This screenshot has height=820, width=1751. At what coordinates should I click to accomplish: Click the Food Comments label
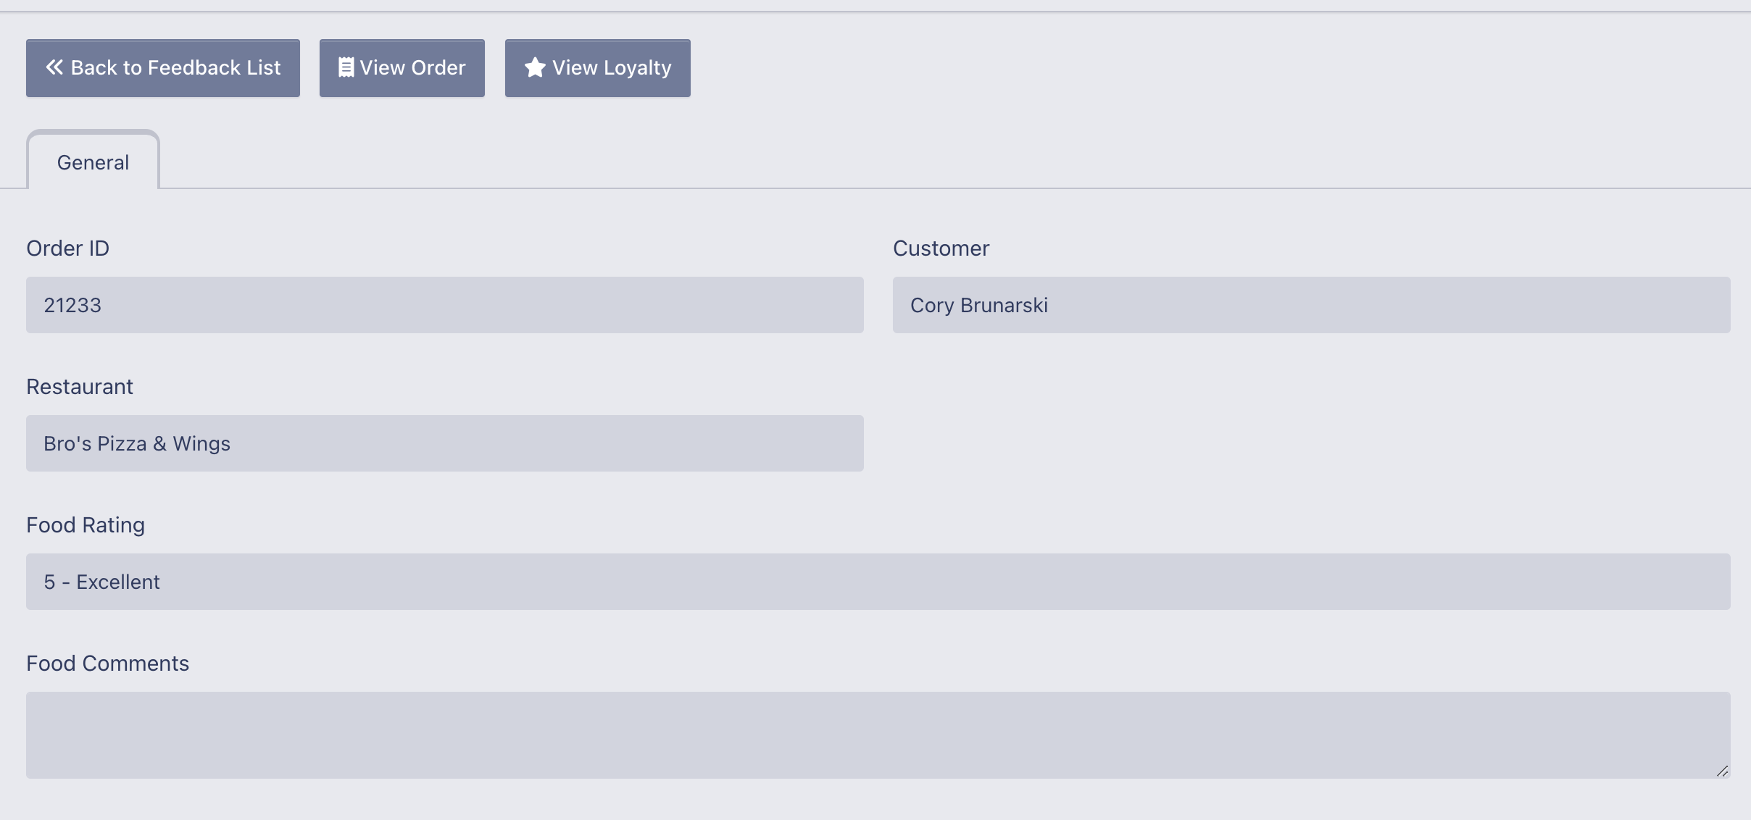pyautogui.click(x=108, y=664)
